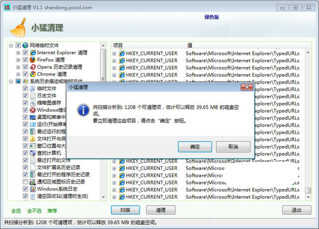Collapse the 系统历史痕迹或临时文件 node
Screen dimensions: 319x229
point(11,81)
